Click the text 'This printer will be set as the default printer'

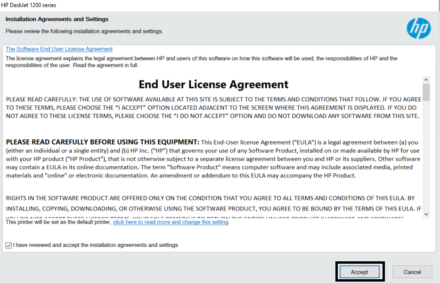pos(58,222)
